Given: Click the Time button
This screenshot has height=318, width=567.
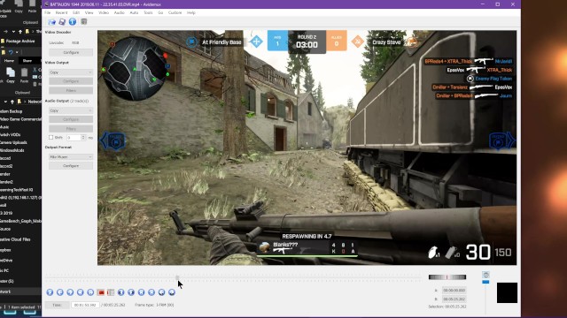Looking at the screenshot, I should pos(57,305).
